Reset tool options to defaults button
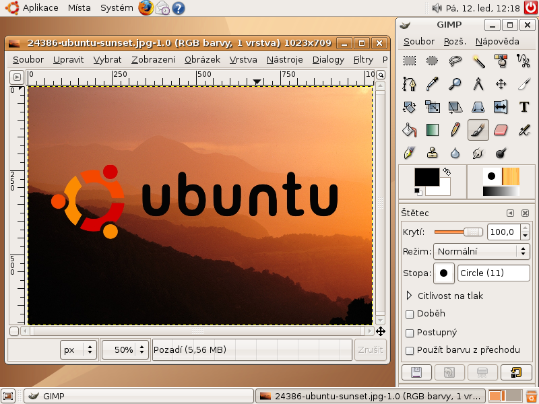Image resolution: width=539 pixels, height=404 pixels. pyautogui.click(x=516, y=372)
